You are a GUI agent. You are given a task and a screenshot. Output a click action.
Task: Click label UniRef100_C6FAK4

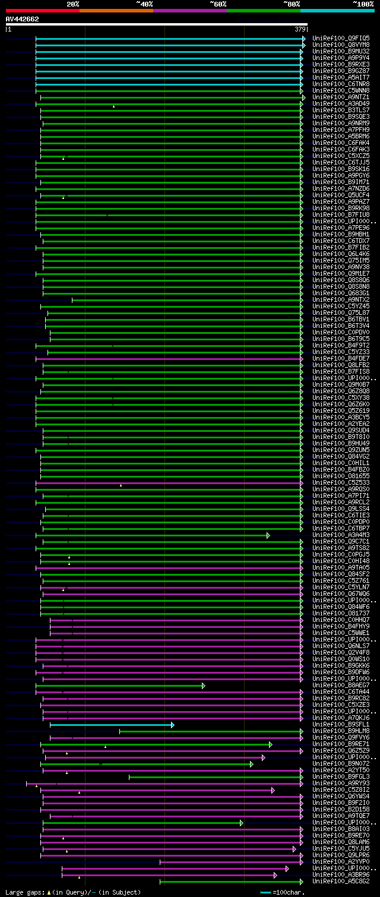point(341,143)
